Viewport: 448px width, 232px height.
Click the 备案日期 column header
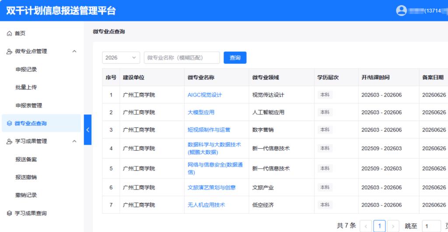pyautogui.click(x=433, y=77)
